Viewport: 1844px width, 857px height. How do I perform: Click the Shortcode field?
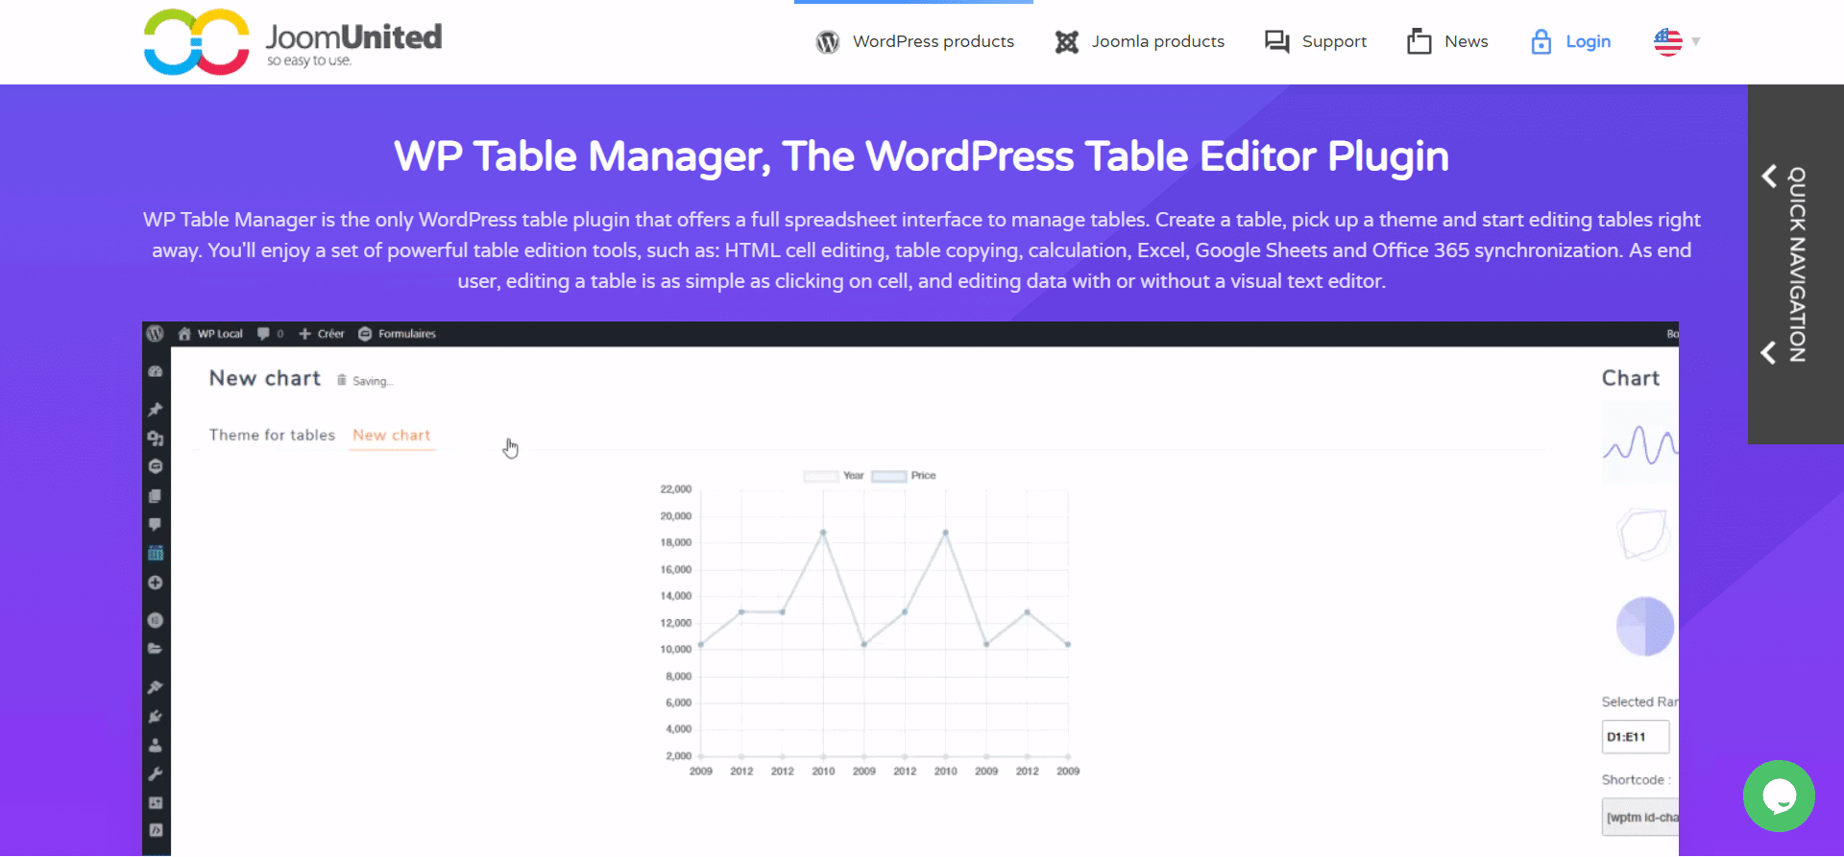1640,818
